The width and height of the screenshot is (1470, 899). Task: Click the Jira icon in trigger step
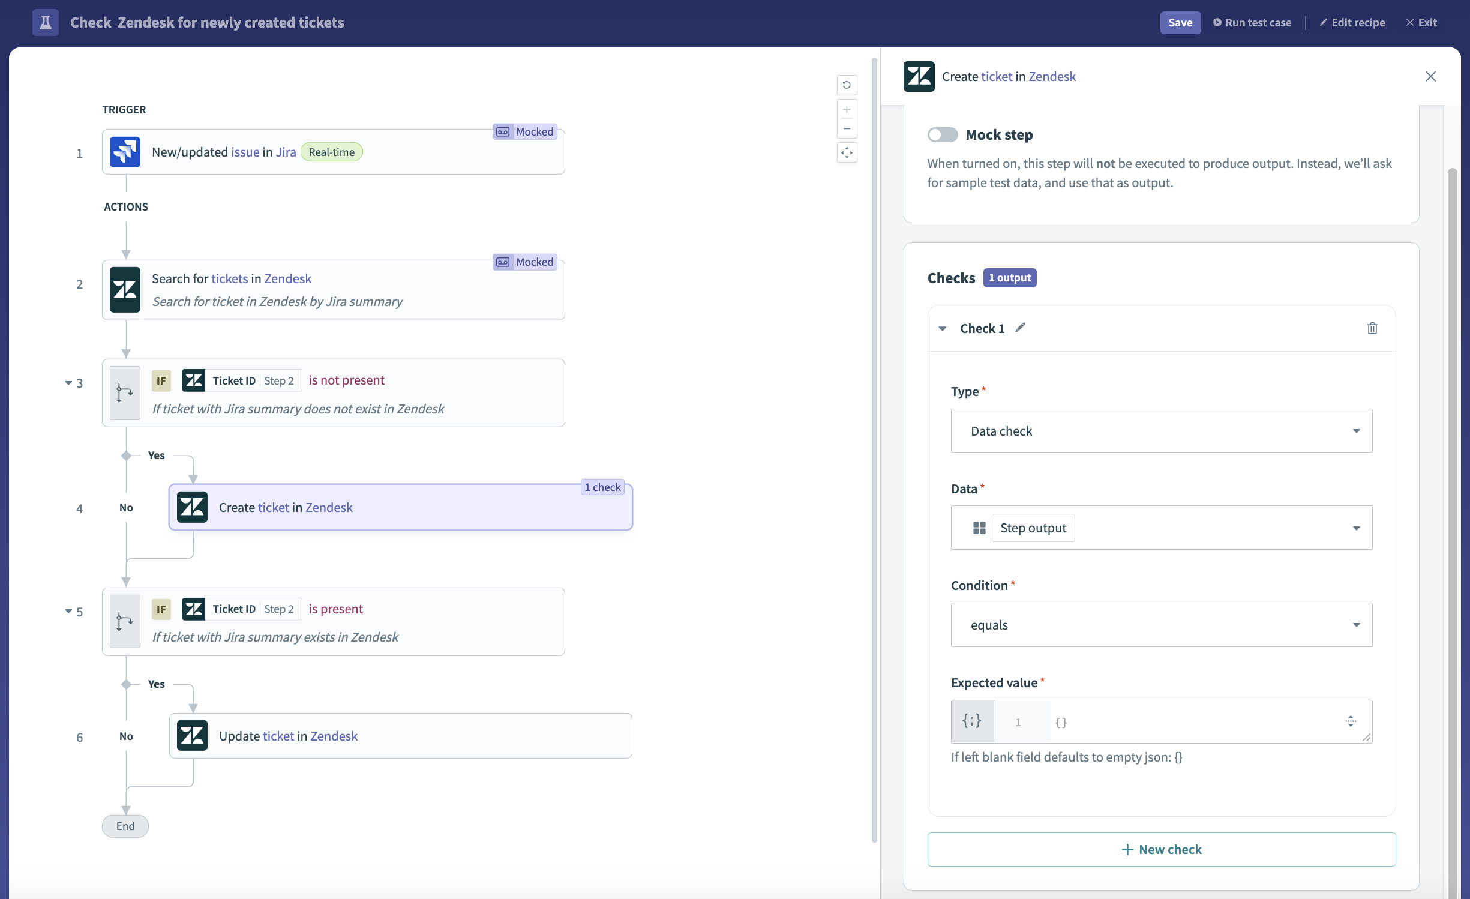(x=125, y=152)
